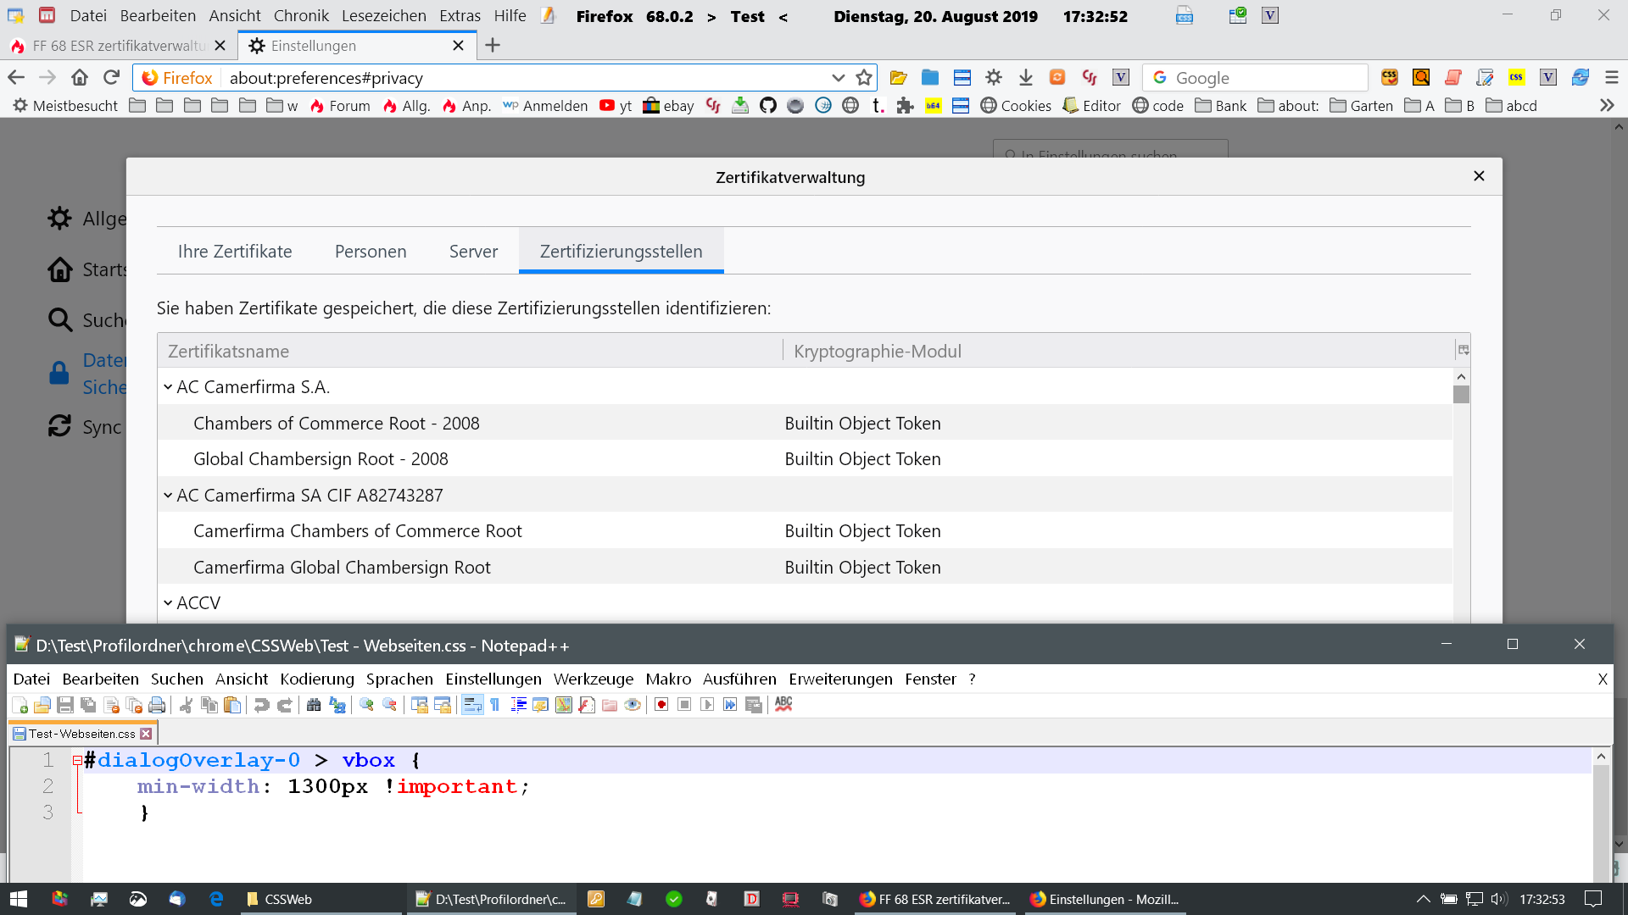The image size is (1628, 915).
Task: Collapse the ACCV certificate group
Action: 168,603
